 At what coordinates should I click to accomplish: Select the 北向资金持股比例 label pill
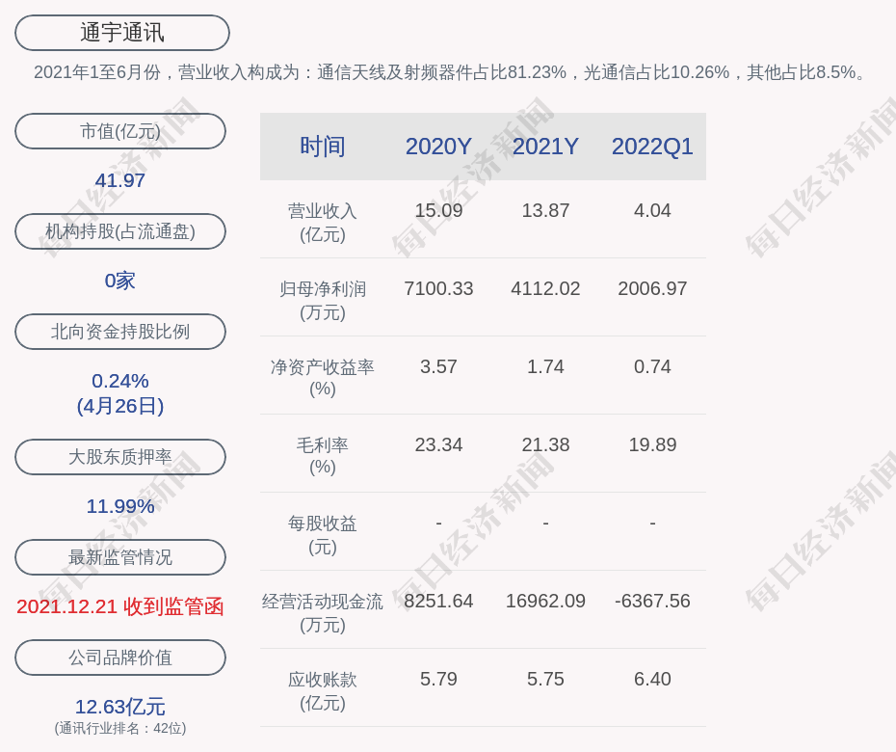(x=120, y=331)
